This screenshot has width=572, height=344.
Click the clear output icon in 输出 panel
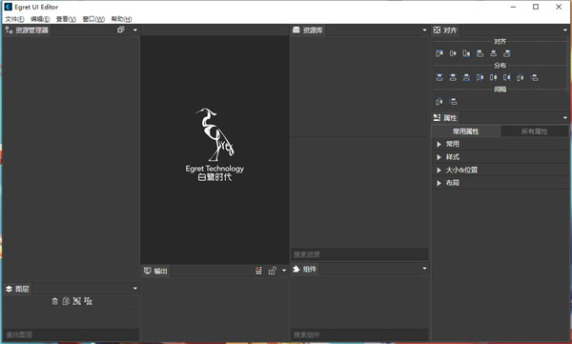(258, 271)
